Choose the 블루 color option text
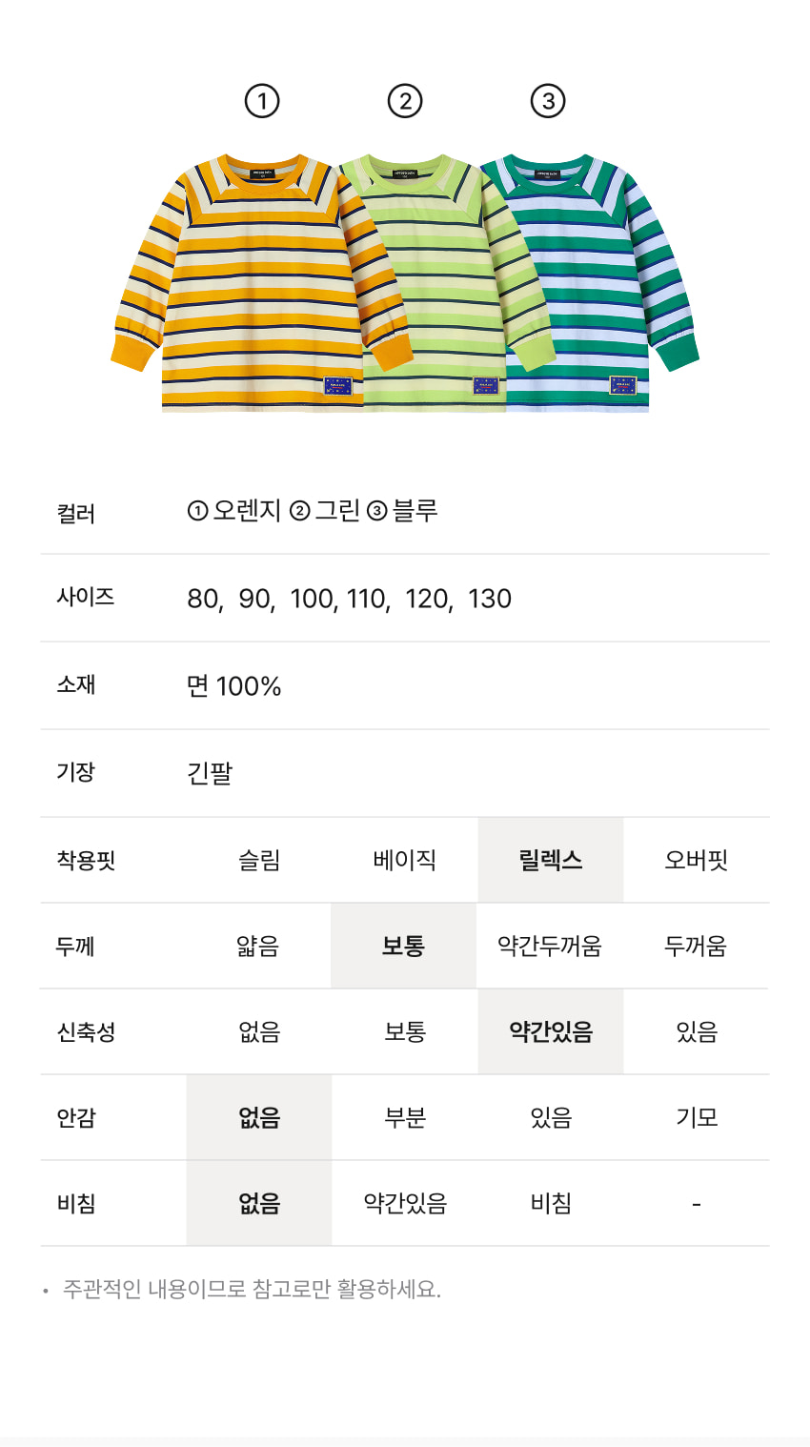 [x=415, y=511]
